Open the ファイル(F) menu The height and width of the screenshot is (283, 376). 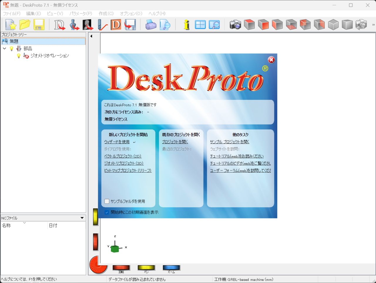(12, 14)
